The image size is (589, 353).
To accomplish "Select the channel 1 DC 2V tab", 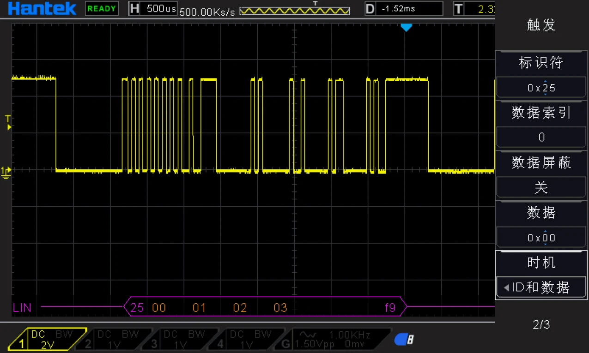I will click(52, 339).
